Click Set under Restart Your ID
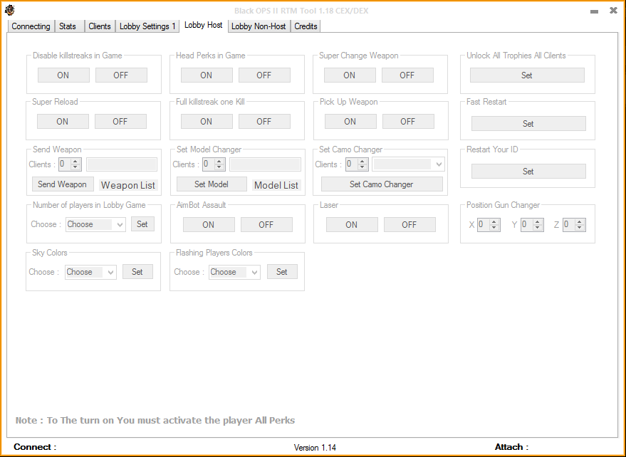The image size is (626, 457). pyautogui.click(x=528, y=172)
